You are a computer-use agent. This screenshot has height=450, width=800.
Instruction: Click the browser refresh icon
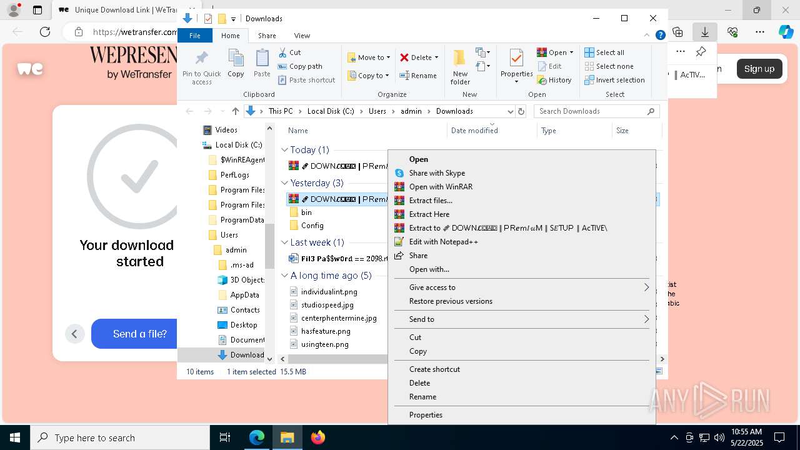point(45,32)
